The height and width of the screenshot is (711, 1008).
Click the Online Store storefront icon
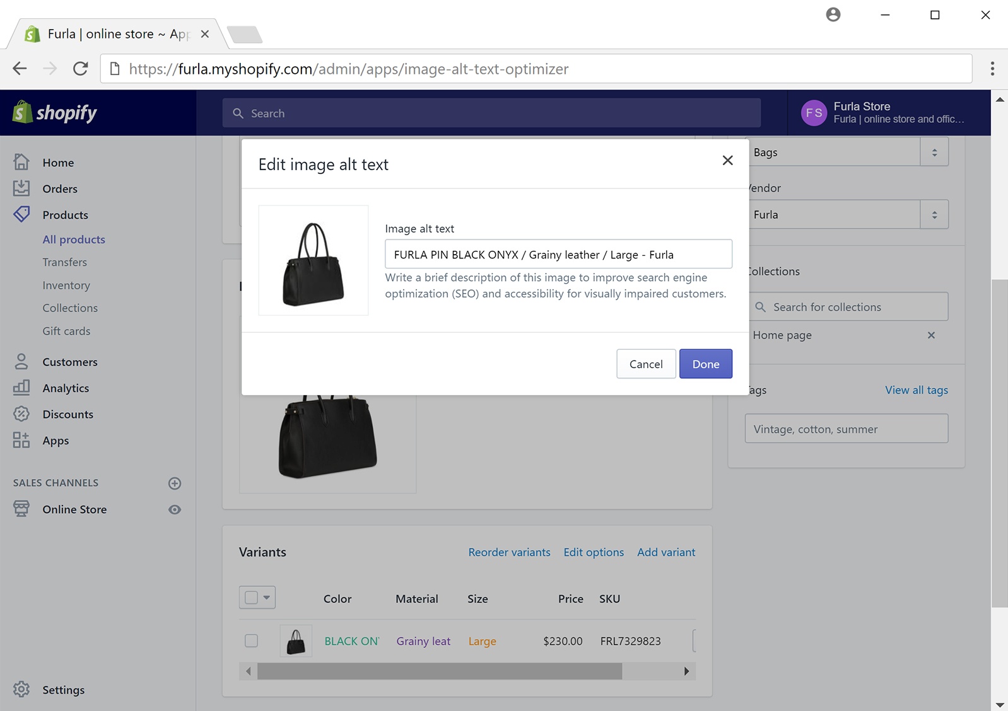(21, 509)
